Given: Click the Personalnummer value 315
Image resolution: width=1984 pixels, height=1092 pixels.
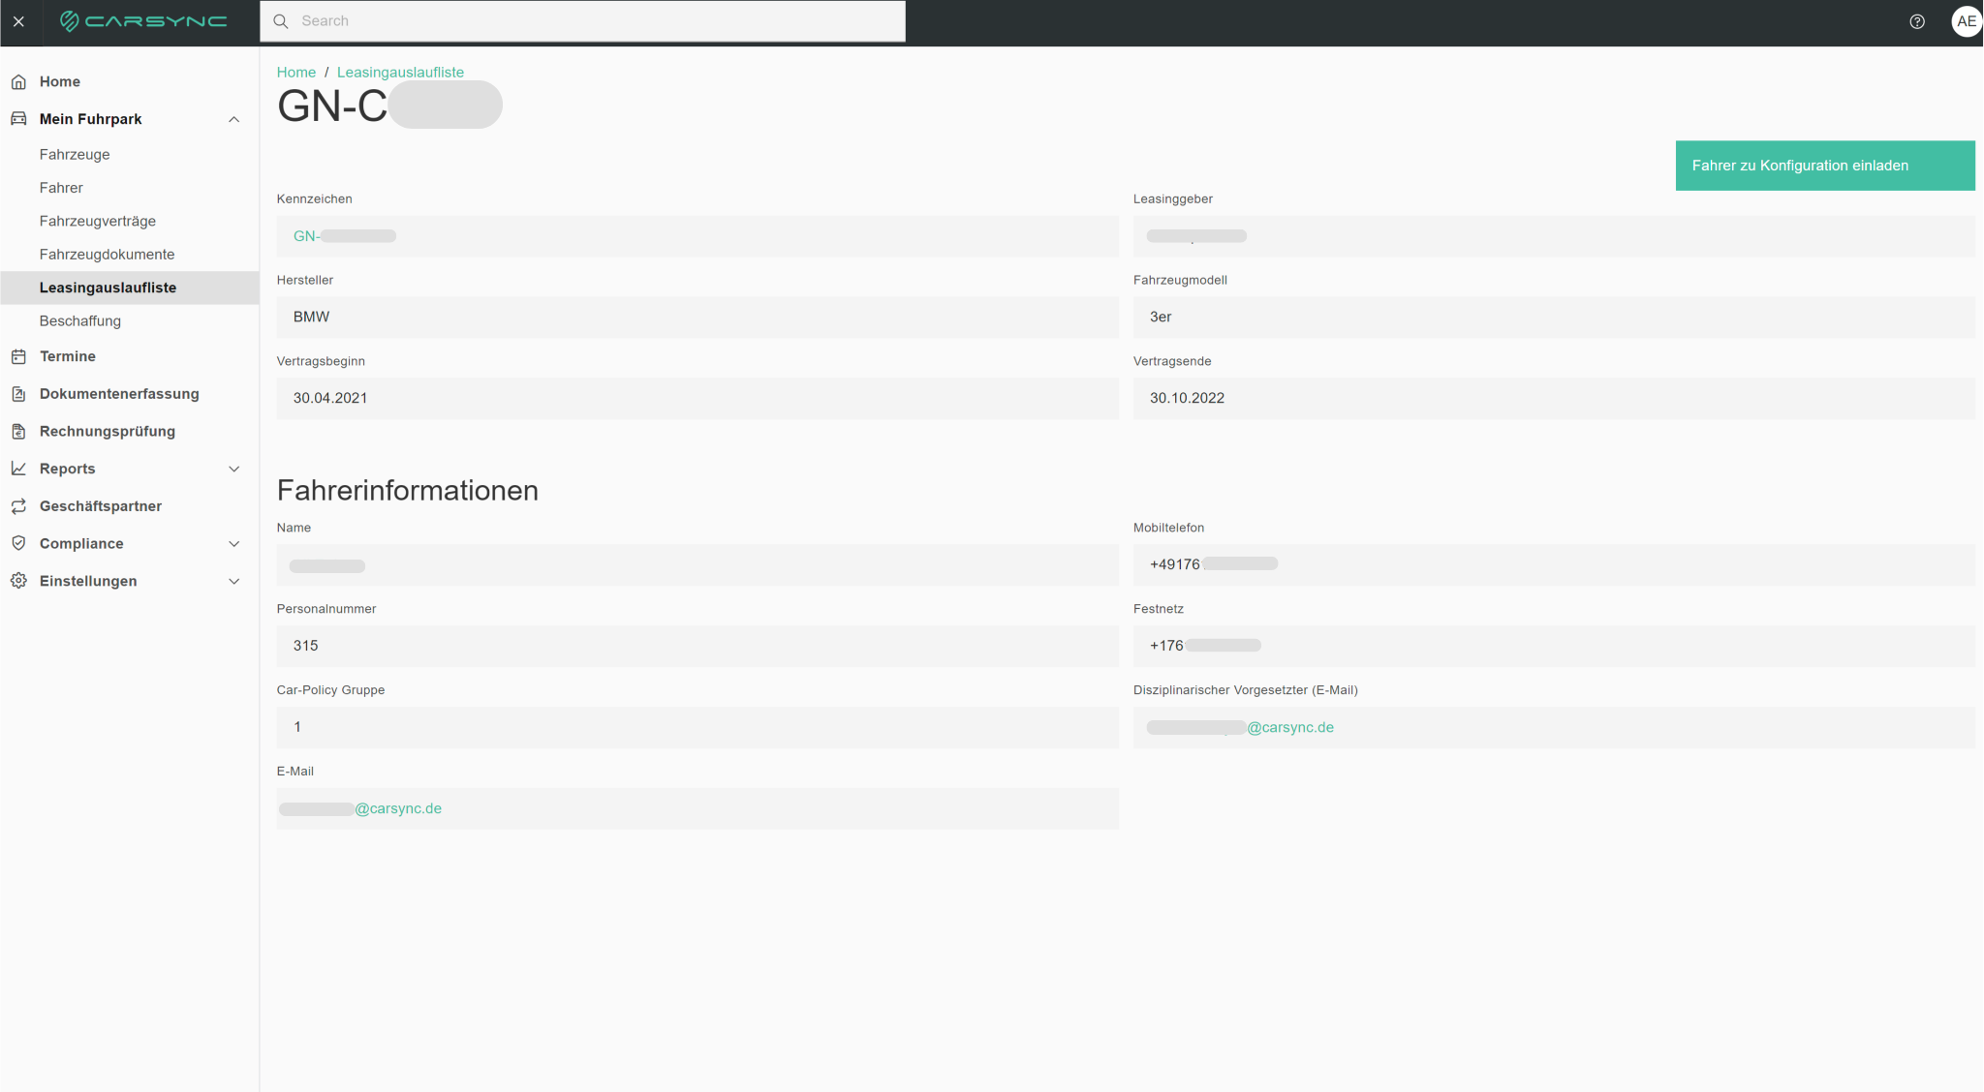Looking at the screenshot, I should (305, 646).
